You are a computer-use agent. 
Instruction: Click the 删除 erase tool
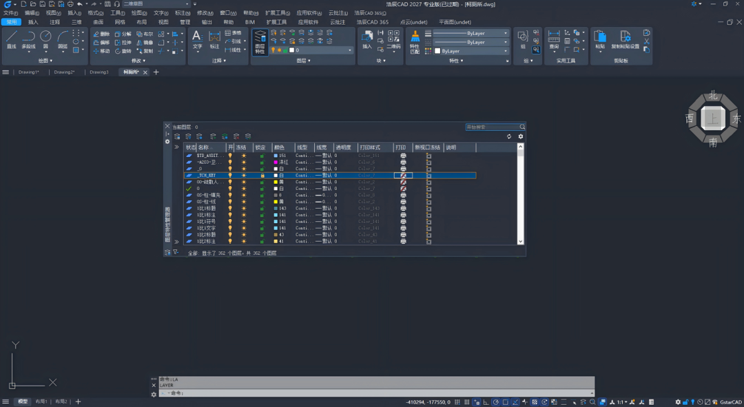(101, 34)
